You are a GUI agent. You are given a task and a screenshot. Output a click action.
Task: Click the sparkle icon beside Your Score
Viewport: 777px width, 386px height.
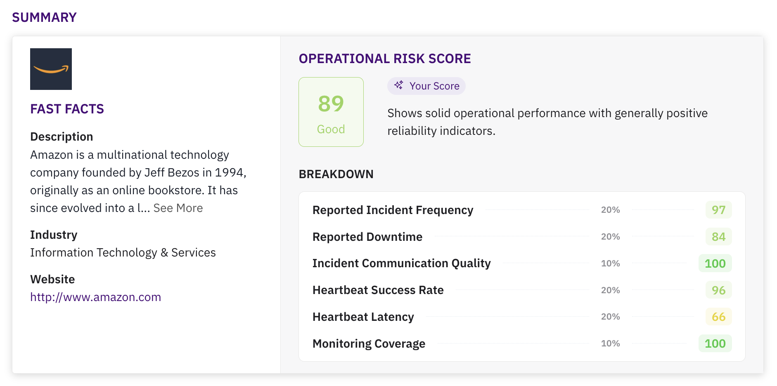(x=398, y=85)
